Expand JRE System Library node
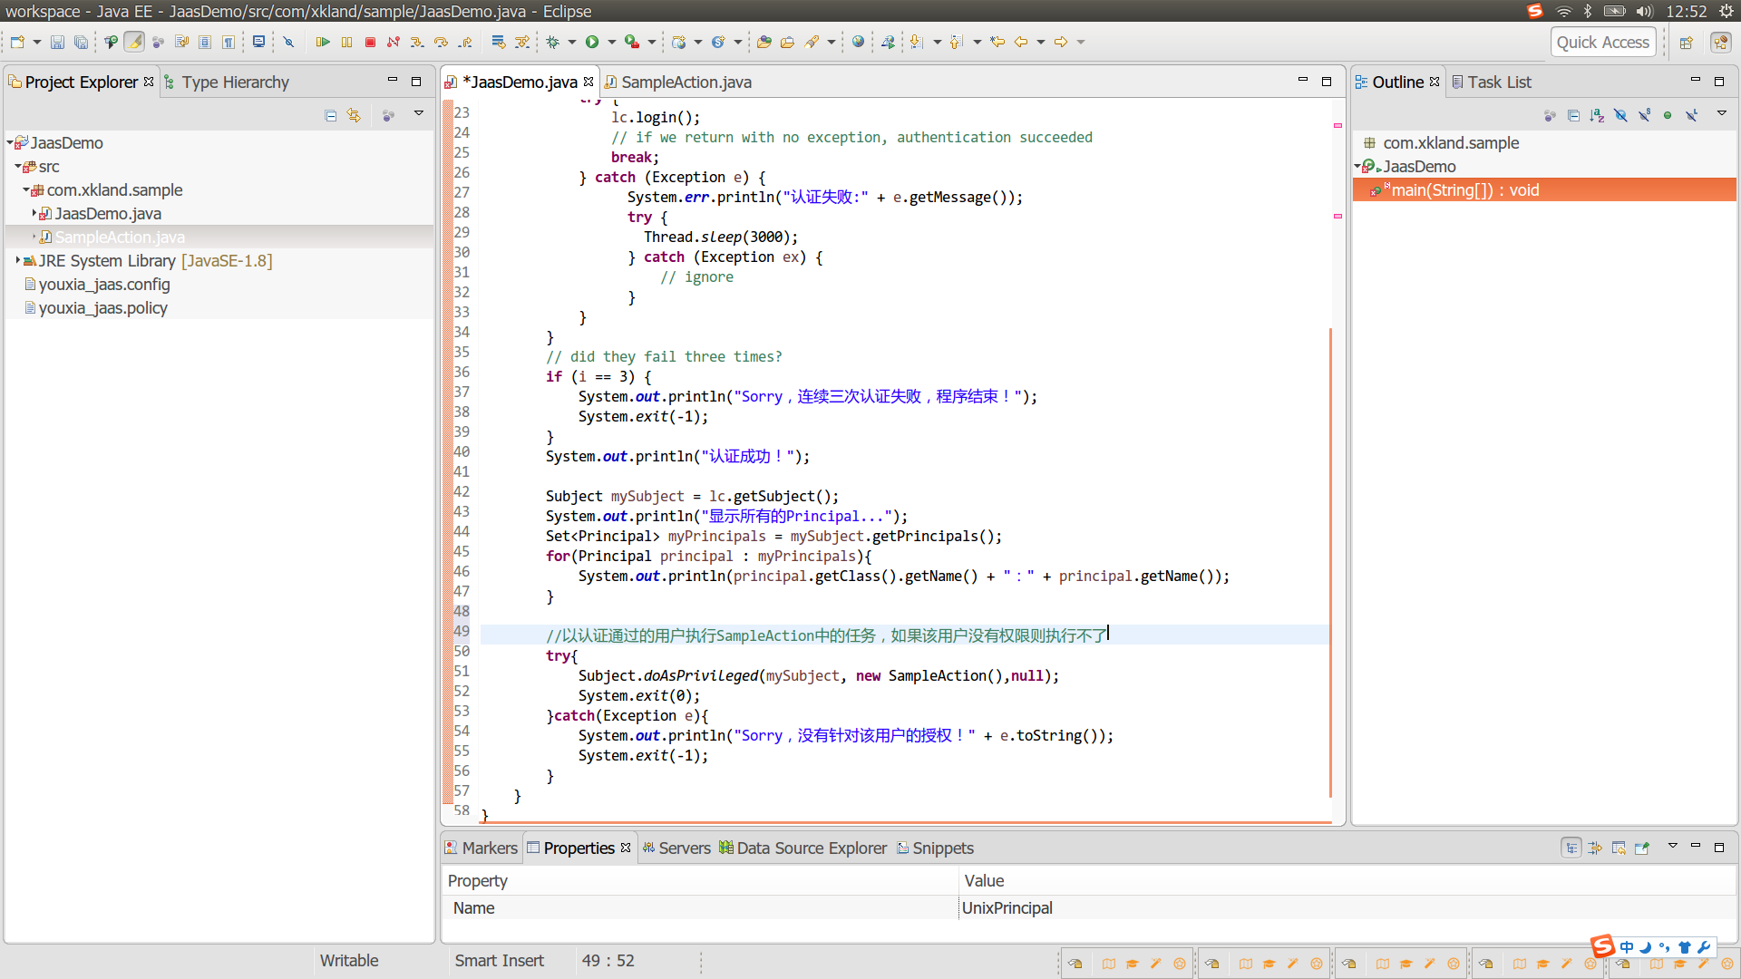1741x979 pixels. [17, 261]
